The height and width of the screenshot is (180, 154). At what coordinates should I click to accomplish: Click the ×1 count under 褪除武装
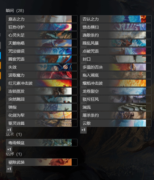tap(9, 169)
